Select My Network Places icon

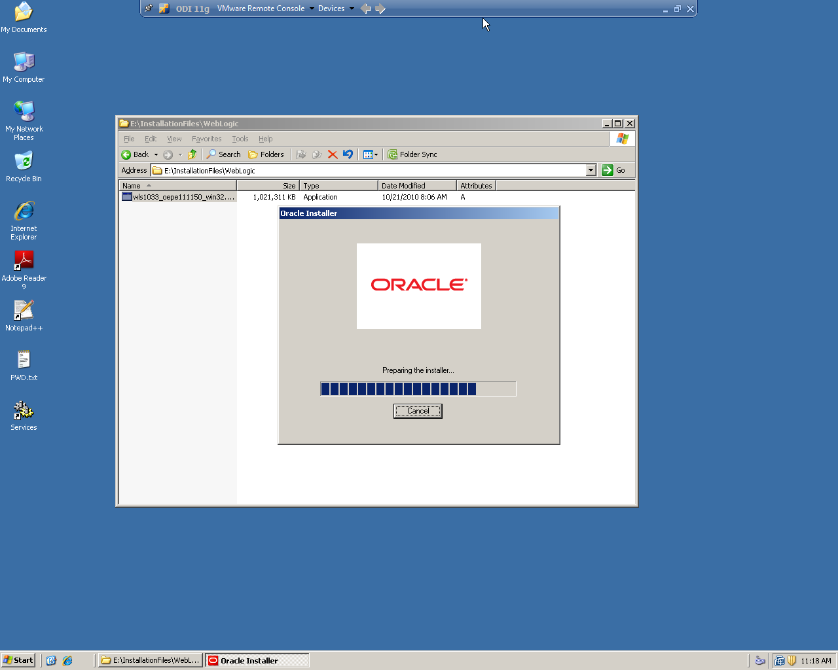[x=24, y=121]
